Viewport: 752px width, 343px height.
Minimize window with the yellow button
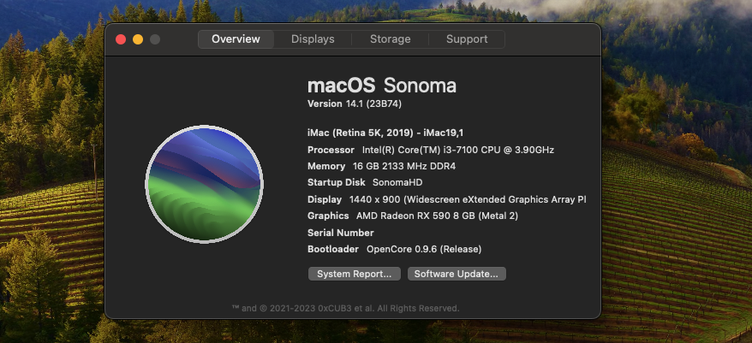tap(138, 39)
